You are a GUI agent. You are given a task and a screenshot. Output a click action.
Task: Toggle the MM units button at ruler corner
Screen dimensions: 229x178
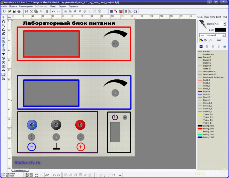pos(10,17)
